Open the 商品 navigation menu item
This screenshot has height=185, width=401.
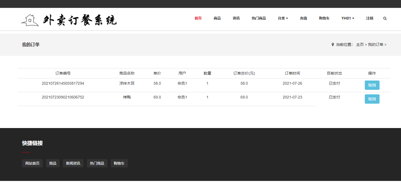point(217,18)
